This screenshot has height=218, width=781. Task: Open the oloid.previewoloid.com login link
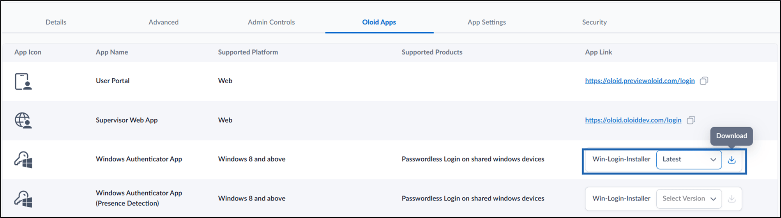640,81
